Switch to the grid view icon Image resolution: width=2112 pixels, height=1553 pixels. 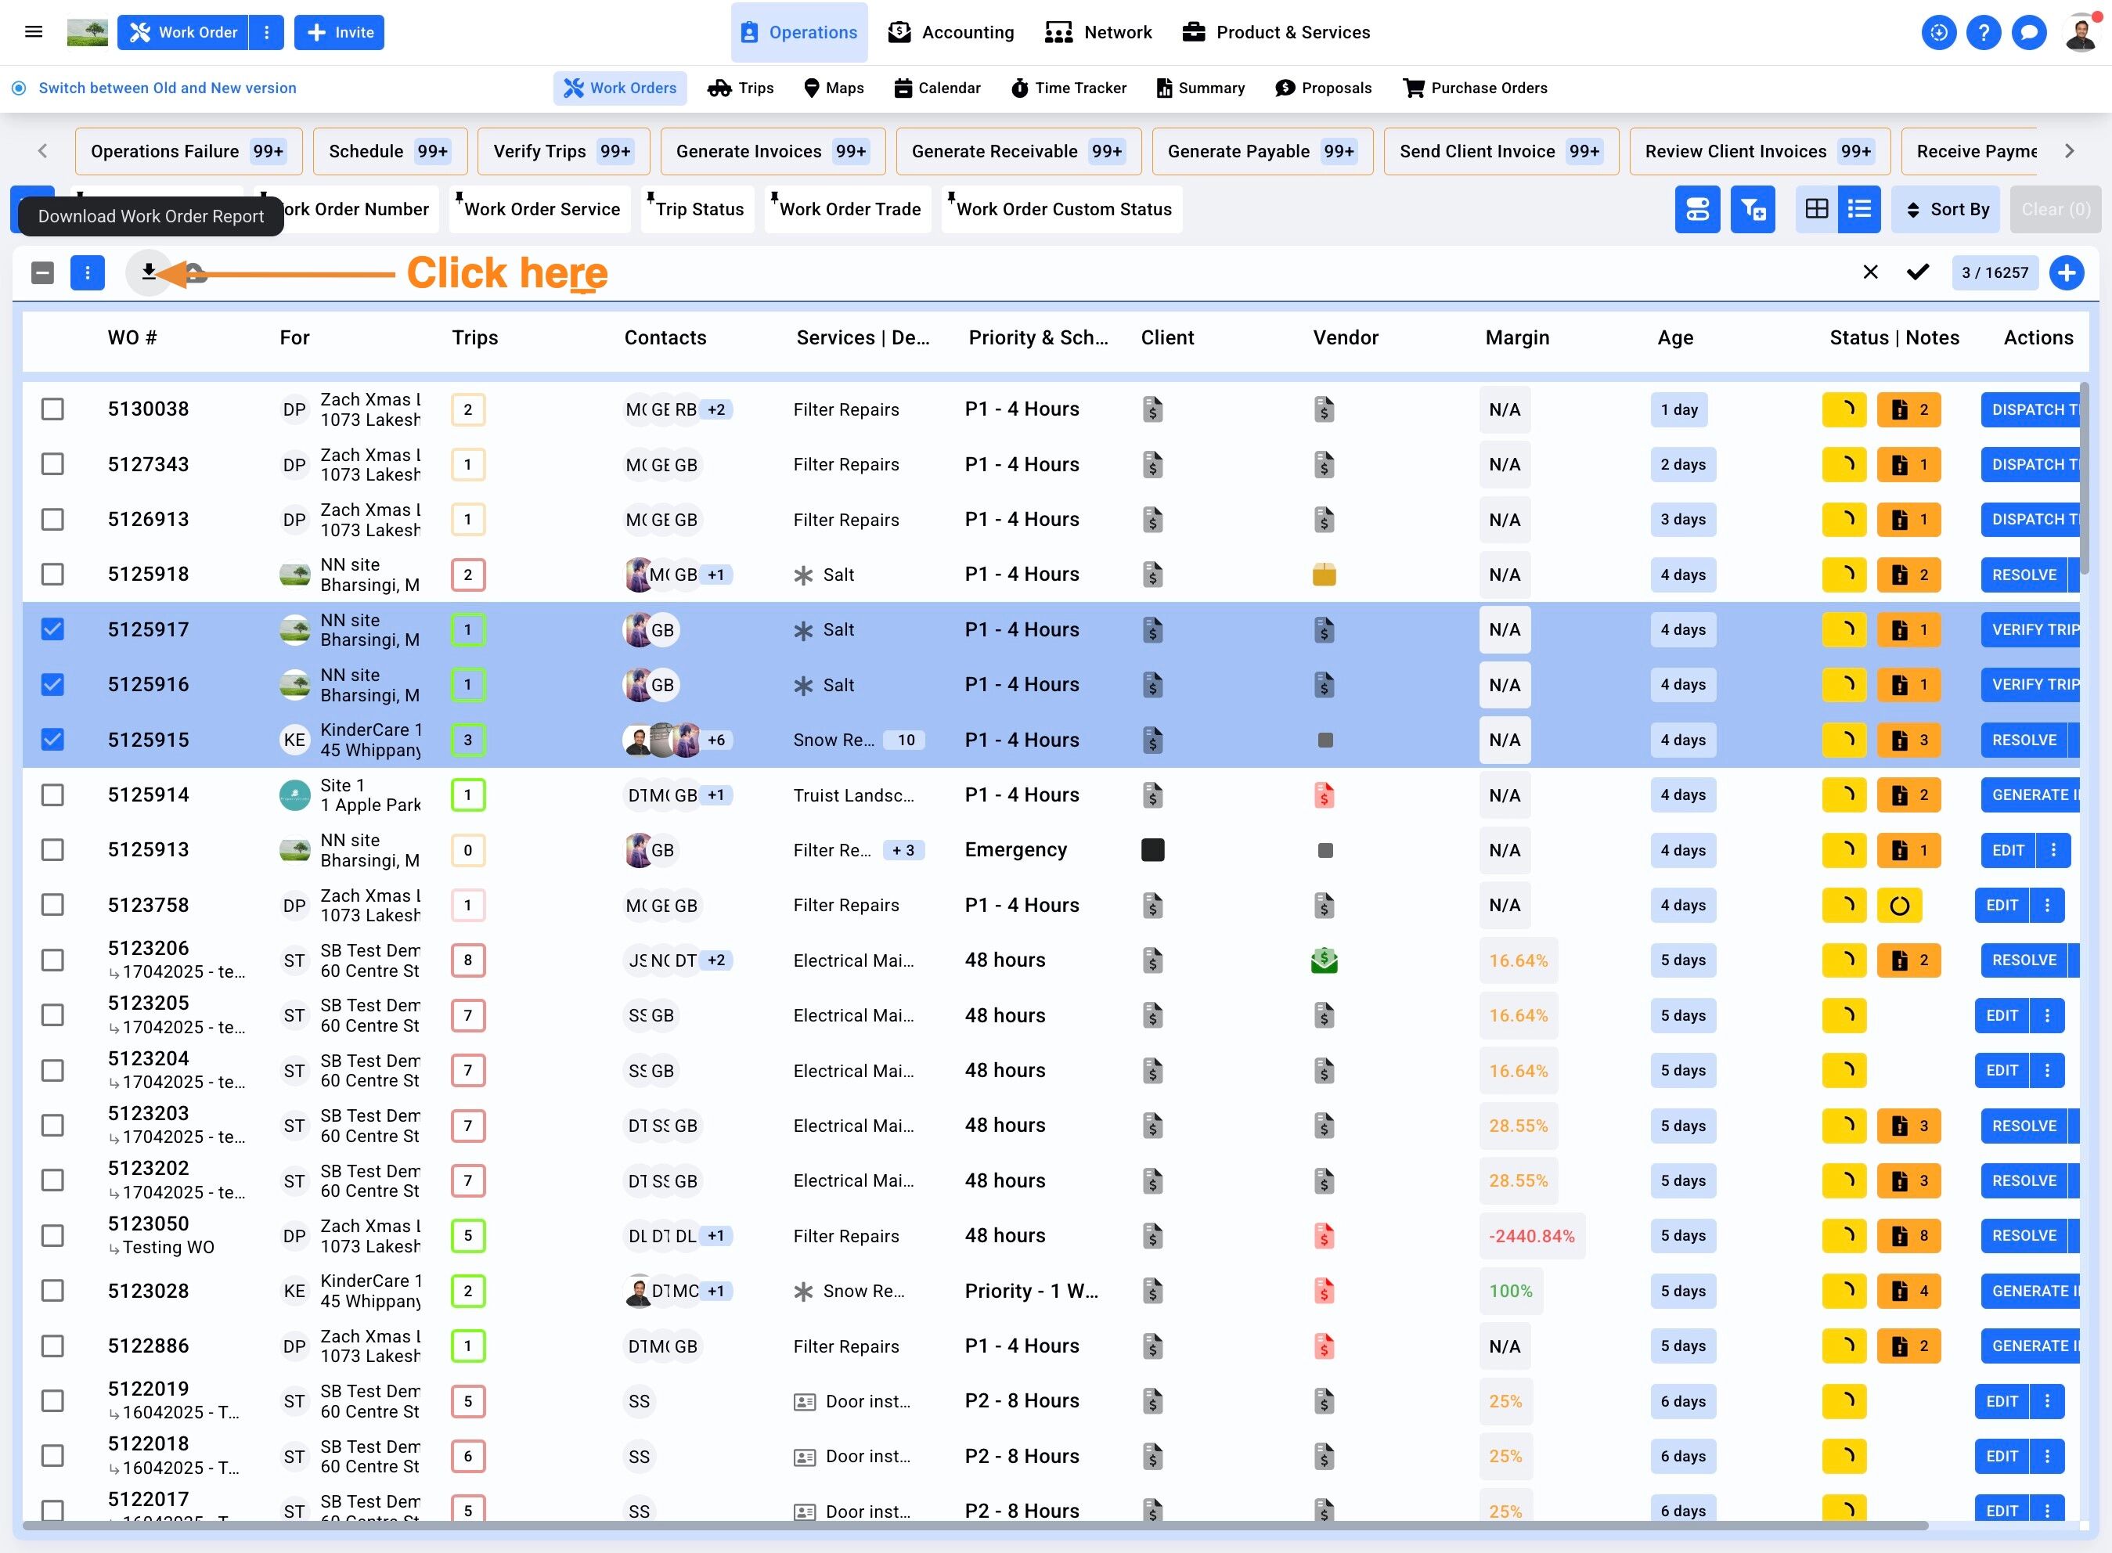pyautogui.click(x=1816, y=209)
